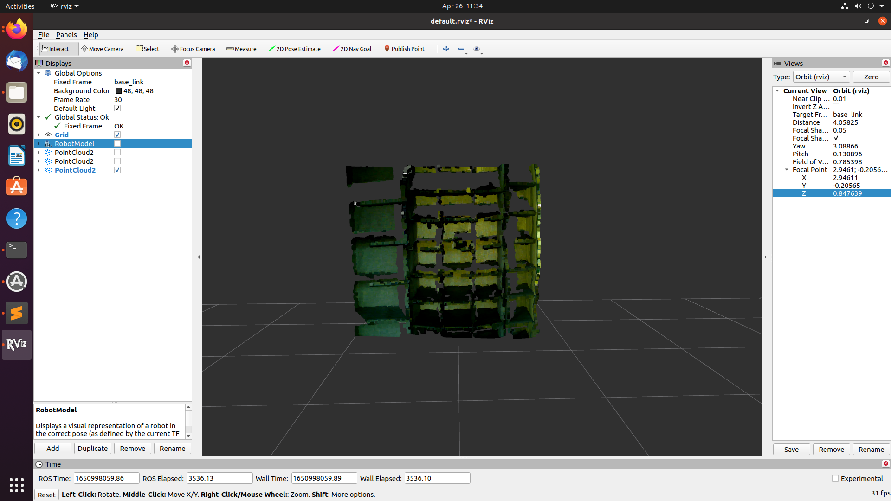891x501 pixels.
Task: Collapse the Global Status node
Action: coord(39,117)
